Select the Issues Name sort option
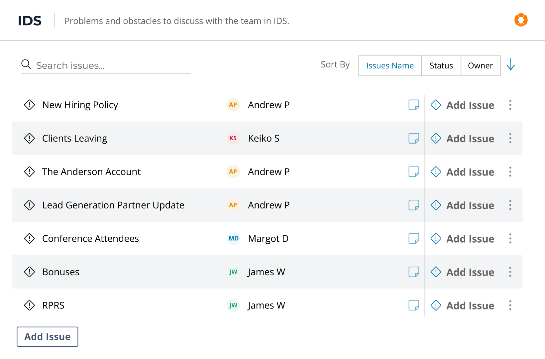 pyautogui.click(x=390, y=66)
